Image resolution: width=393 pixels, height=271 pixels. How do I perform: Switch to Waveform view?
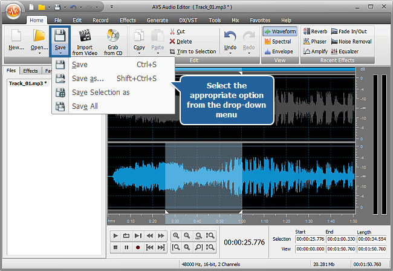point(280,31)
